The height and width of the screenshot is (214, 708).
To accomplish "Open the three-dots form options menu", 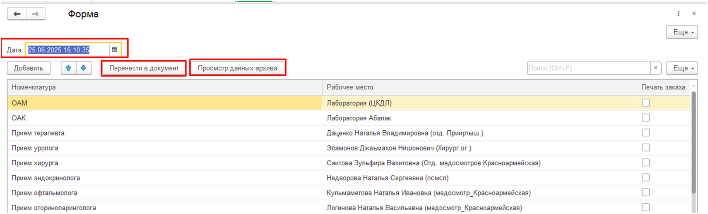I will pos(678,14).
